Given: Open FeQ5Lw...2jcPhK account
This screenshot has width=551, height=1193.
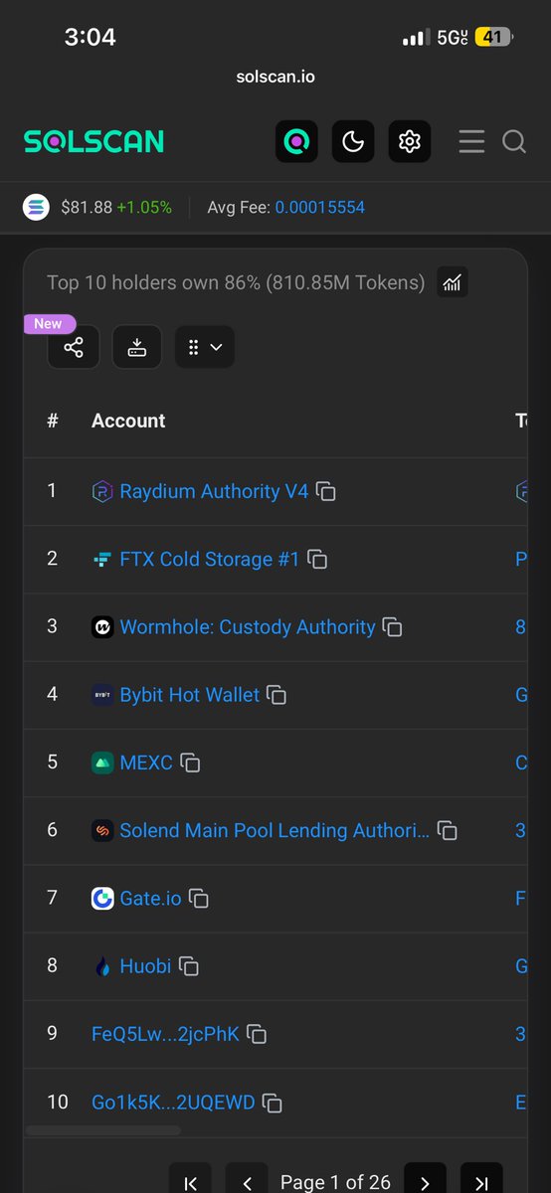Looking at the screenshot, I should (165, 1034).
